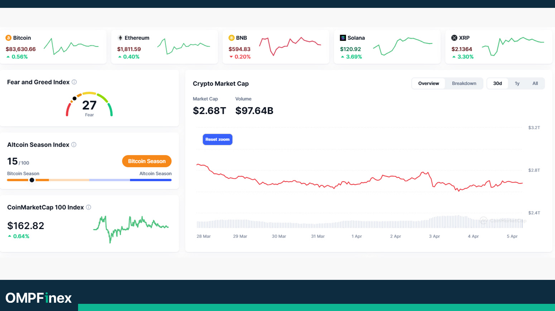The width and height of the screenshot is (555, 311).
Task: Click the CoinMarketCap 100 Index sparkline
Action: (131, 229)
